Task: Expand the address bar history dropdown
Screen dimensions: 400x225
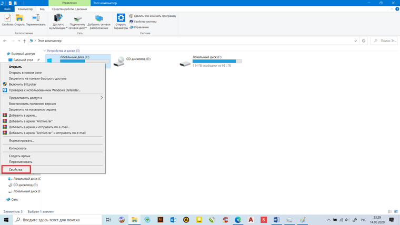Action: pyautogui.click(x=355, y=41)
